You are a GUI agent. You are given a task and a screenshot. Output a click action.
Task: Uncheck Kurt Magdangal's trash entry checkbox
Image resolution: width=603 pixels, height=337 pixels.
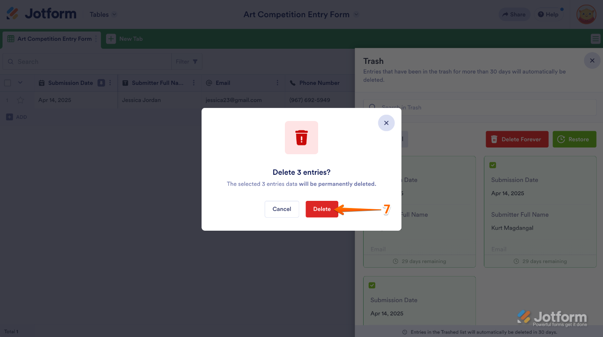click(493, 165)
